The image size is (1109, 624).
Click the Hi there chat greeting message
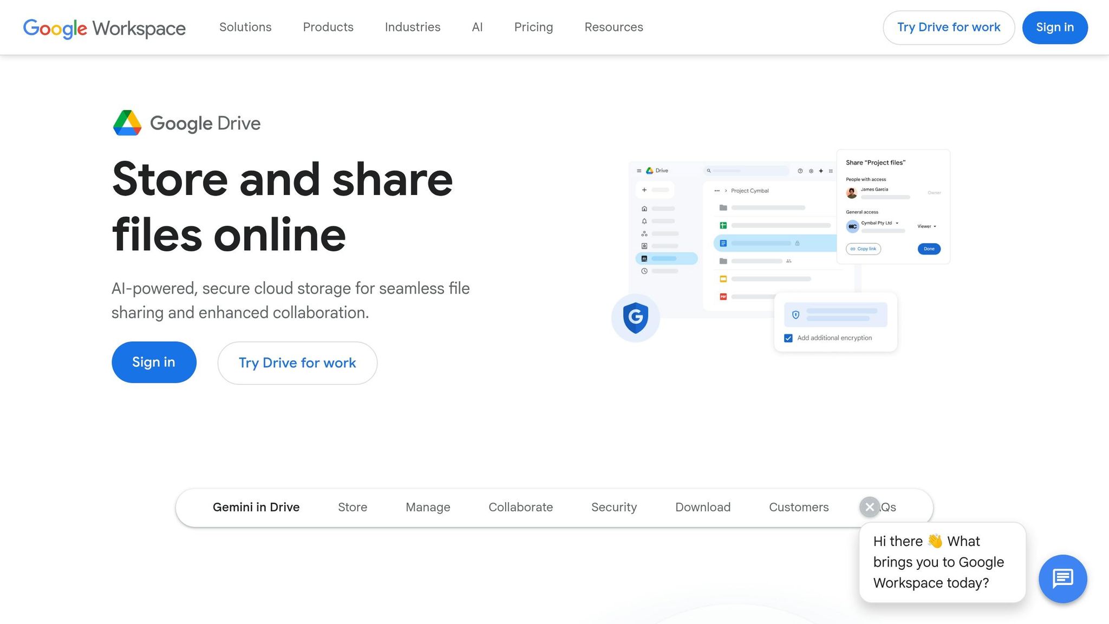[942, 562]
